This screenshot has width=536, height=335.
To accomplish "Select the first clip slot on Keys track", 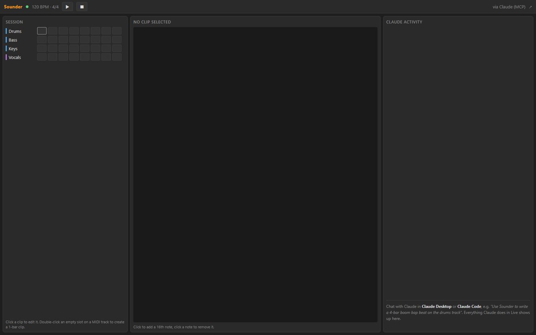I will pyautogui.click(x=42, y=48).
